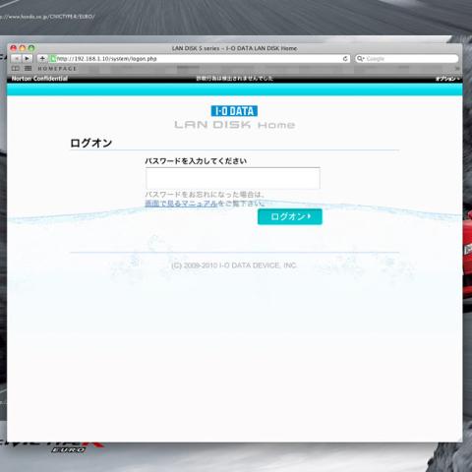The image size is (472, 472).
Task: Click the teal ログオン button
Action: tap(290, 216)
